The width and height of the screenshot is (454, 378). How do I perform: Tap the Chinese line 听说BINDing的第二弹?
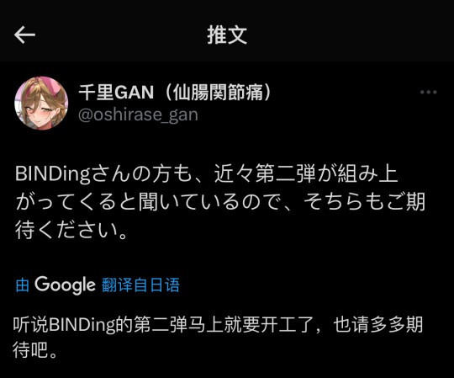click(218, 325)
